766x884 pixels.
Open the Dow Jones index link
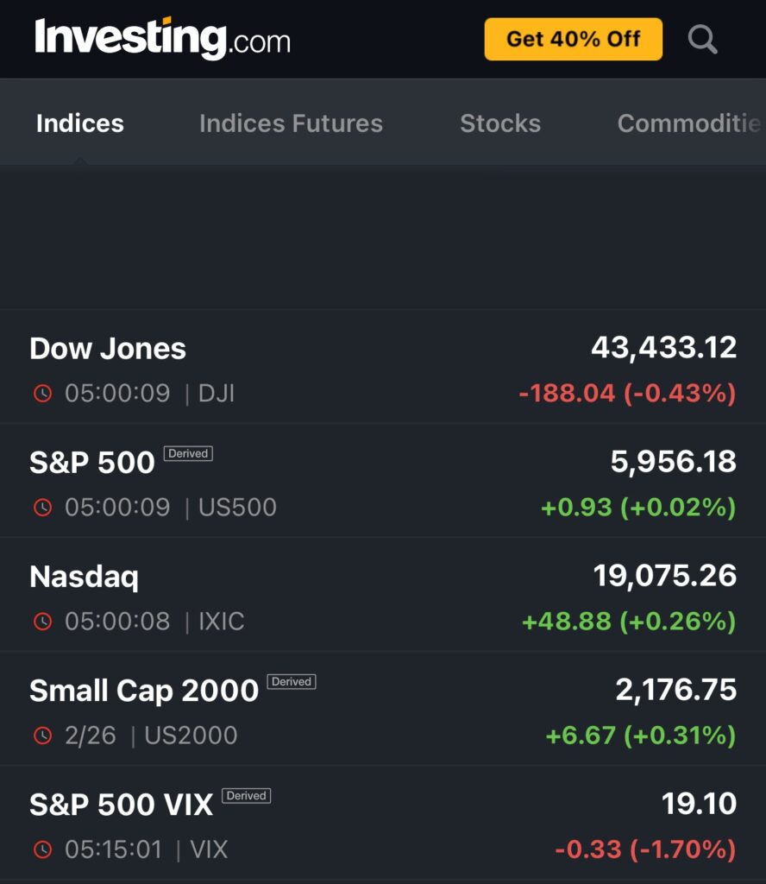pyautogui.click(x=108, y=349)
